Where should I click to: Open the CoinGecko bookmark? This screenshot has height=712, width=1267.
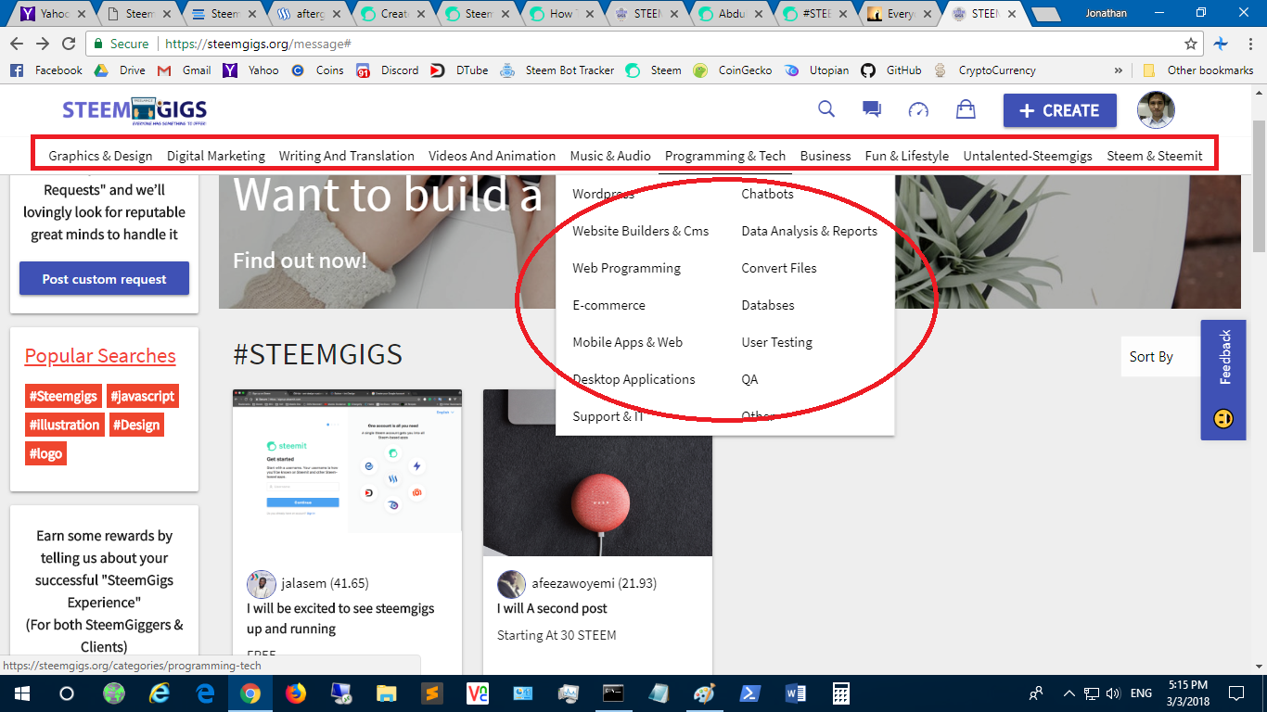[x=732, y=70]
